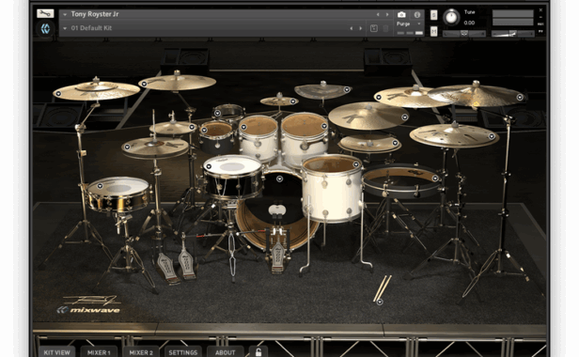The width and height of the screenshot is (579, 357).
Task: Open the camera snapshot view
Action: pyautogui.click(x=401, y=15)
